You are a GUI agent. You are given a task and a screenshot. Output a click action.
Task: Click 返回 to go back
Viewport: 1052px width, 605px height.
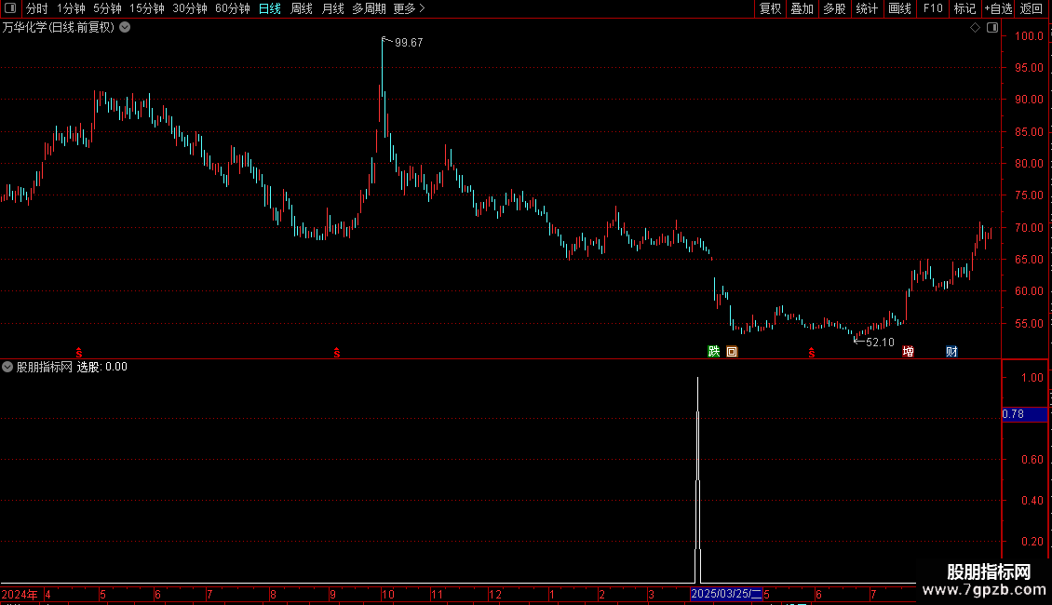1032,8
